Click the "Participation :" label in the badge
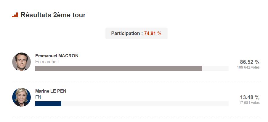268x122 pixels. tap(127, 34)
